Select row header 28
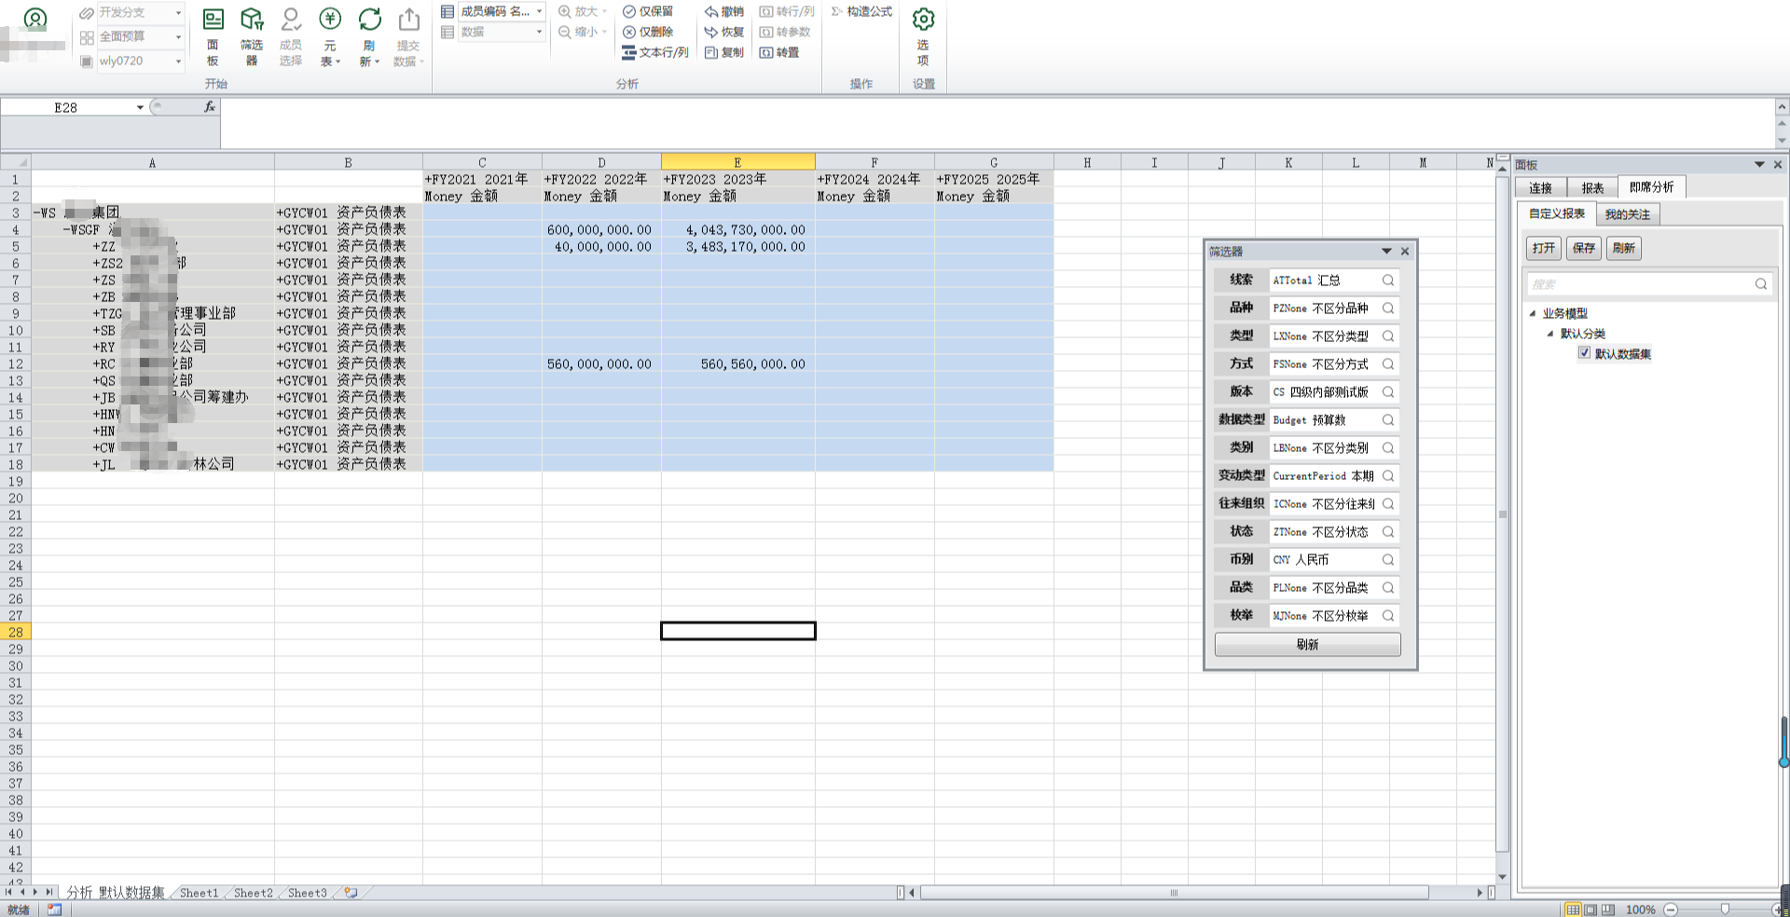The width and height of the screenshot is (1790, 917). click(16, 632)
